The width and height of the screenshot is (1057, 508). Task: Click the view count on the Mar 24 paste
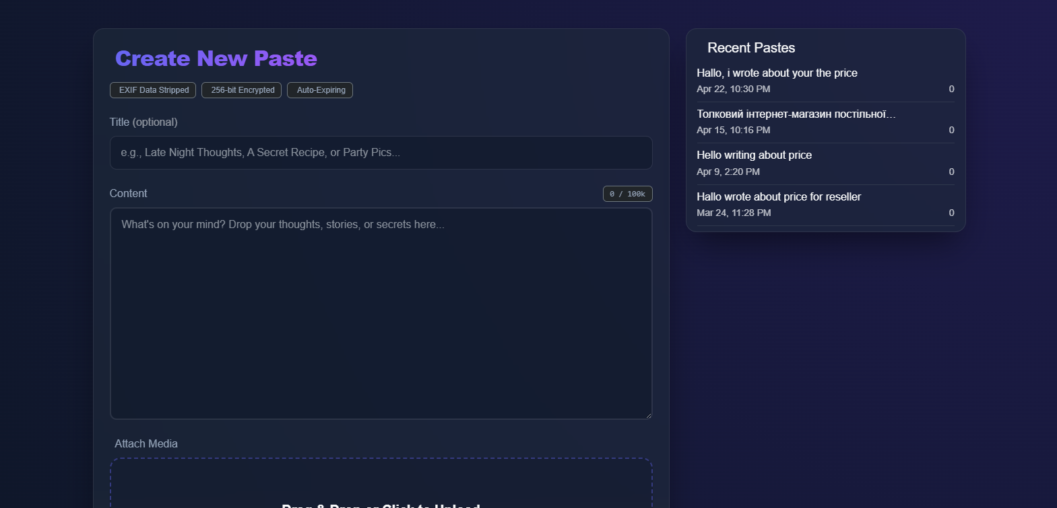tap(951, 213)
